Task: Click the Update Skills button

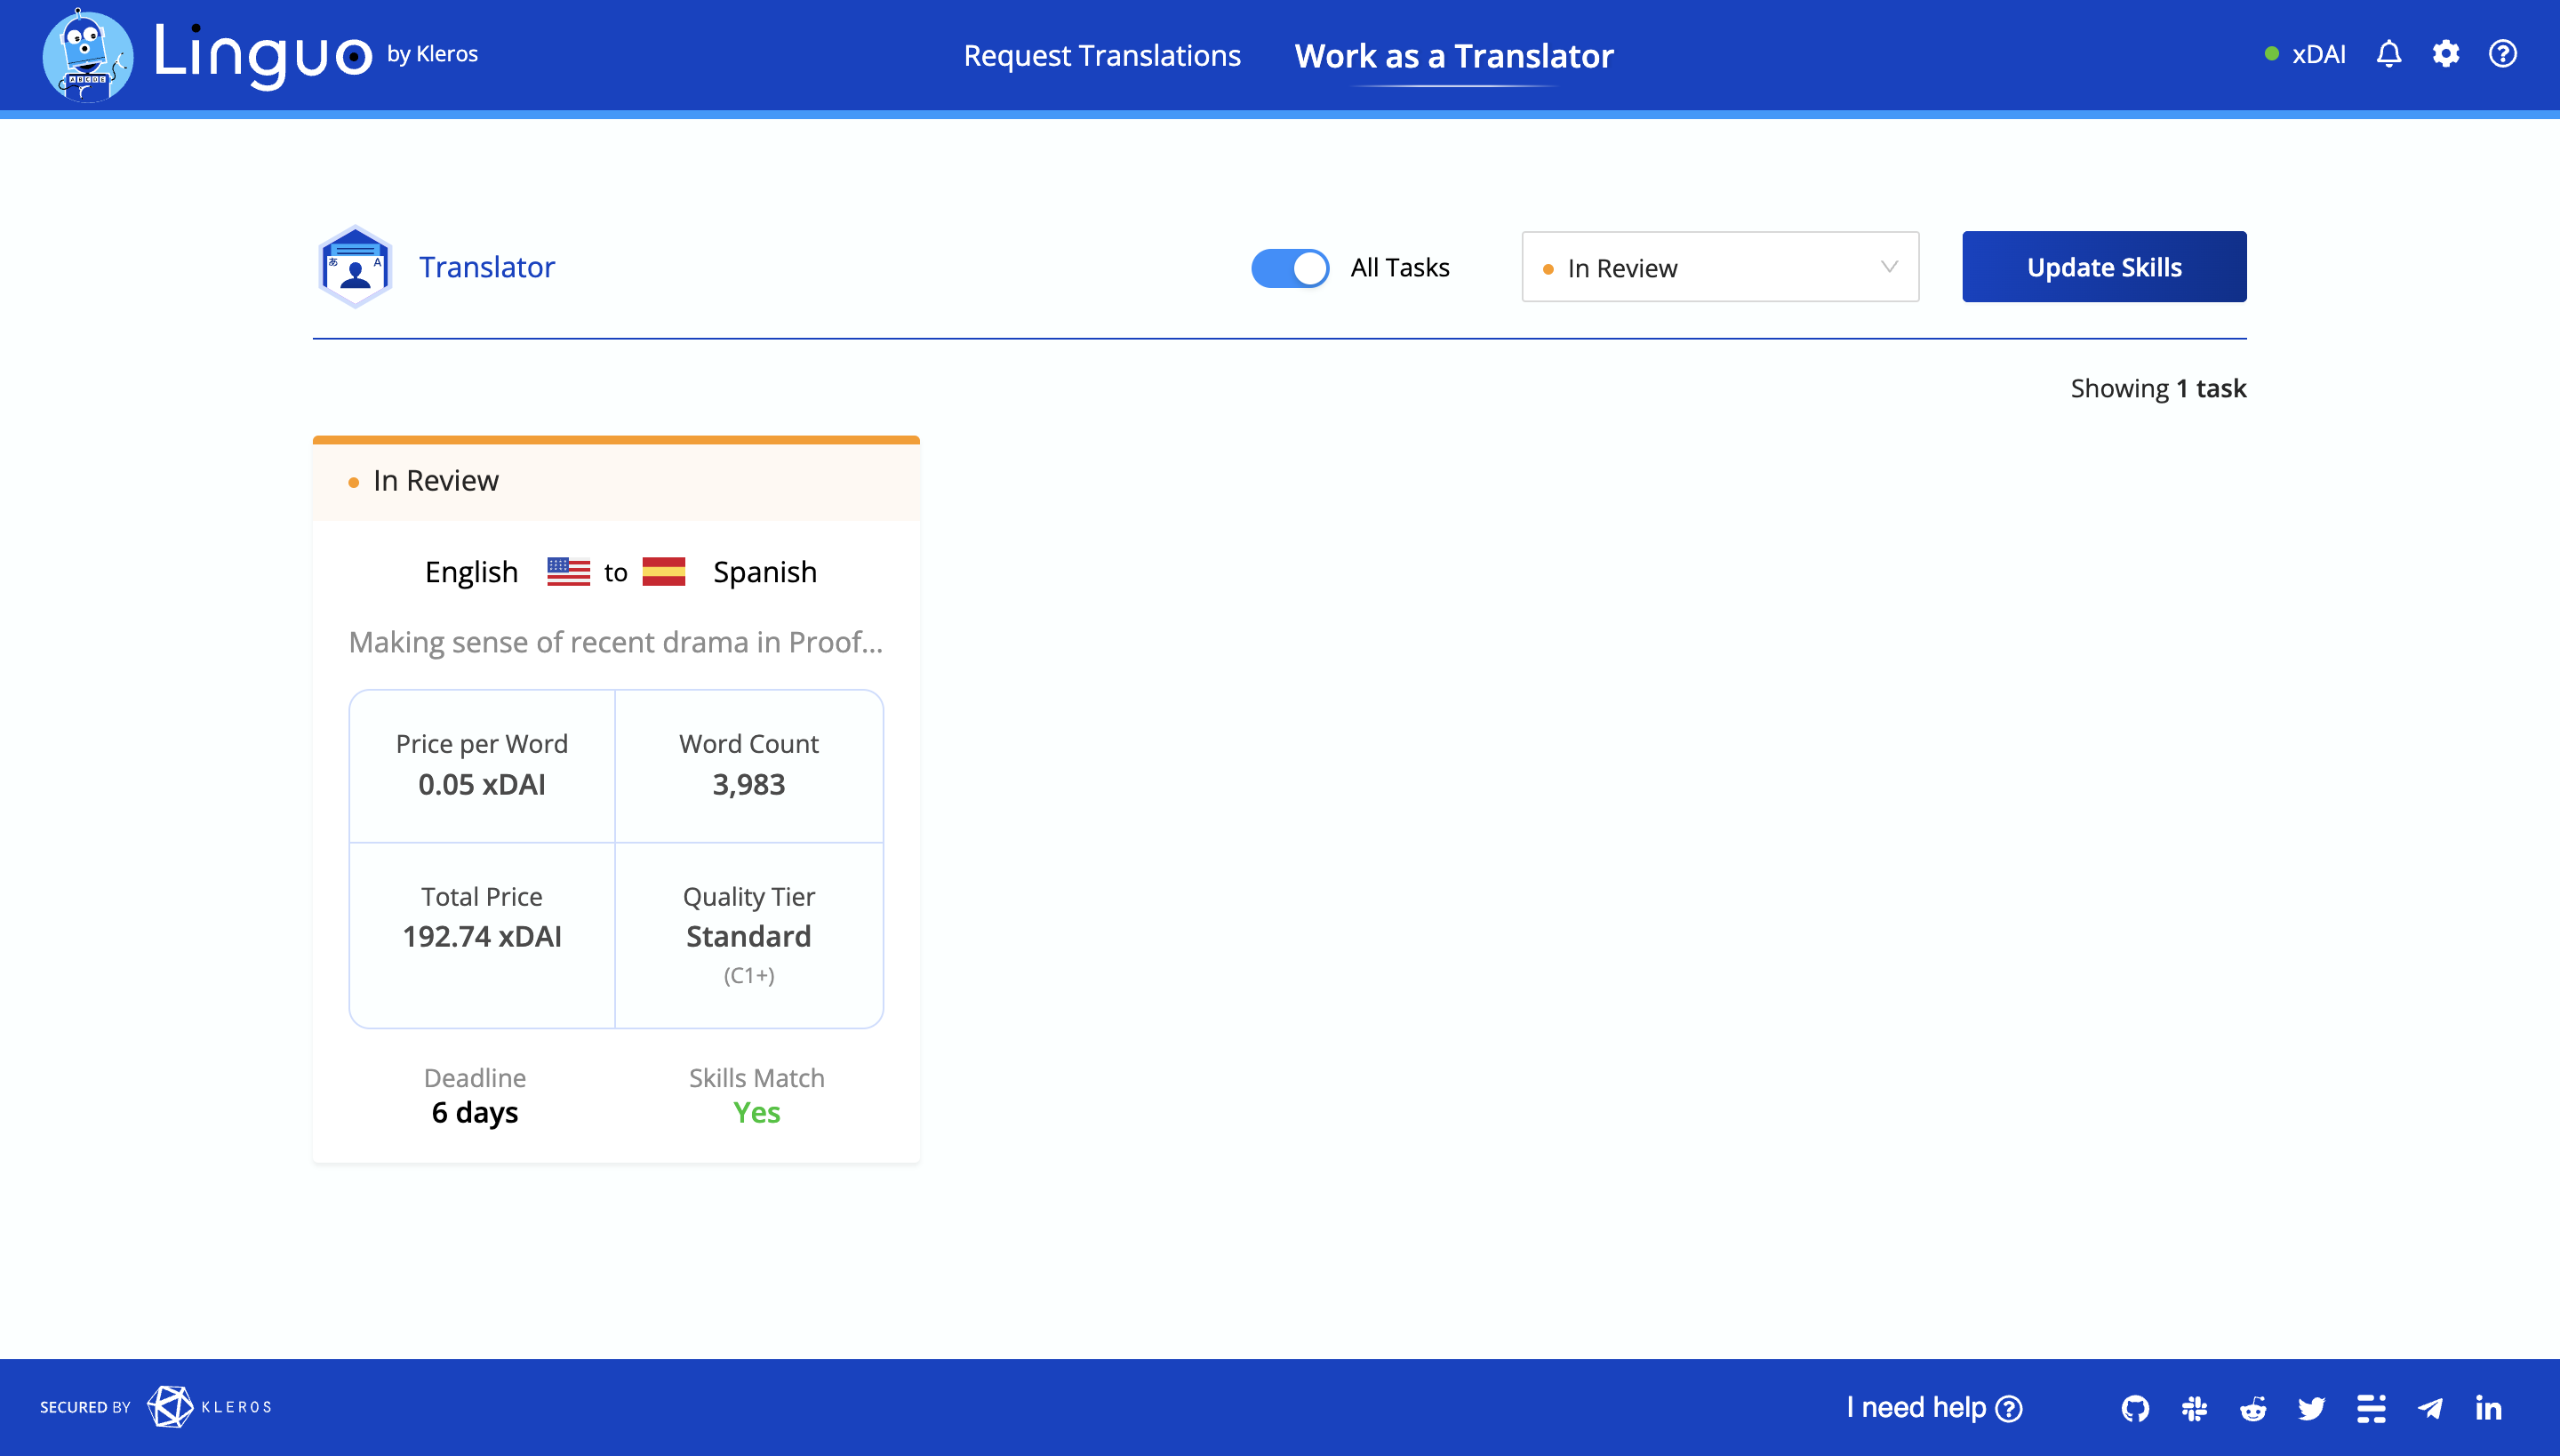Action: point(2104,267)
